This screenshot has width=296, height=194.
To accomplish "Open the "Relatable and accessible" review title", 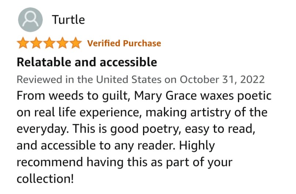I will (x=87, y=62).
